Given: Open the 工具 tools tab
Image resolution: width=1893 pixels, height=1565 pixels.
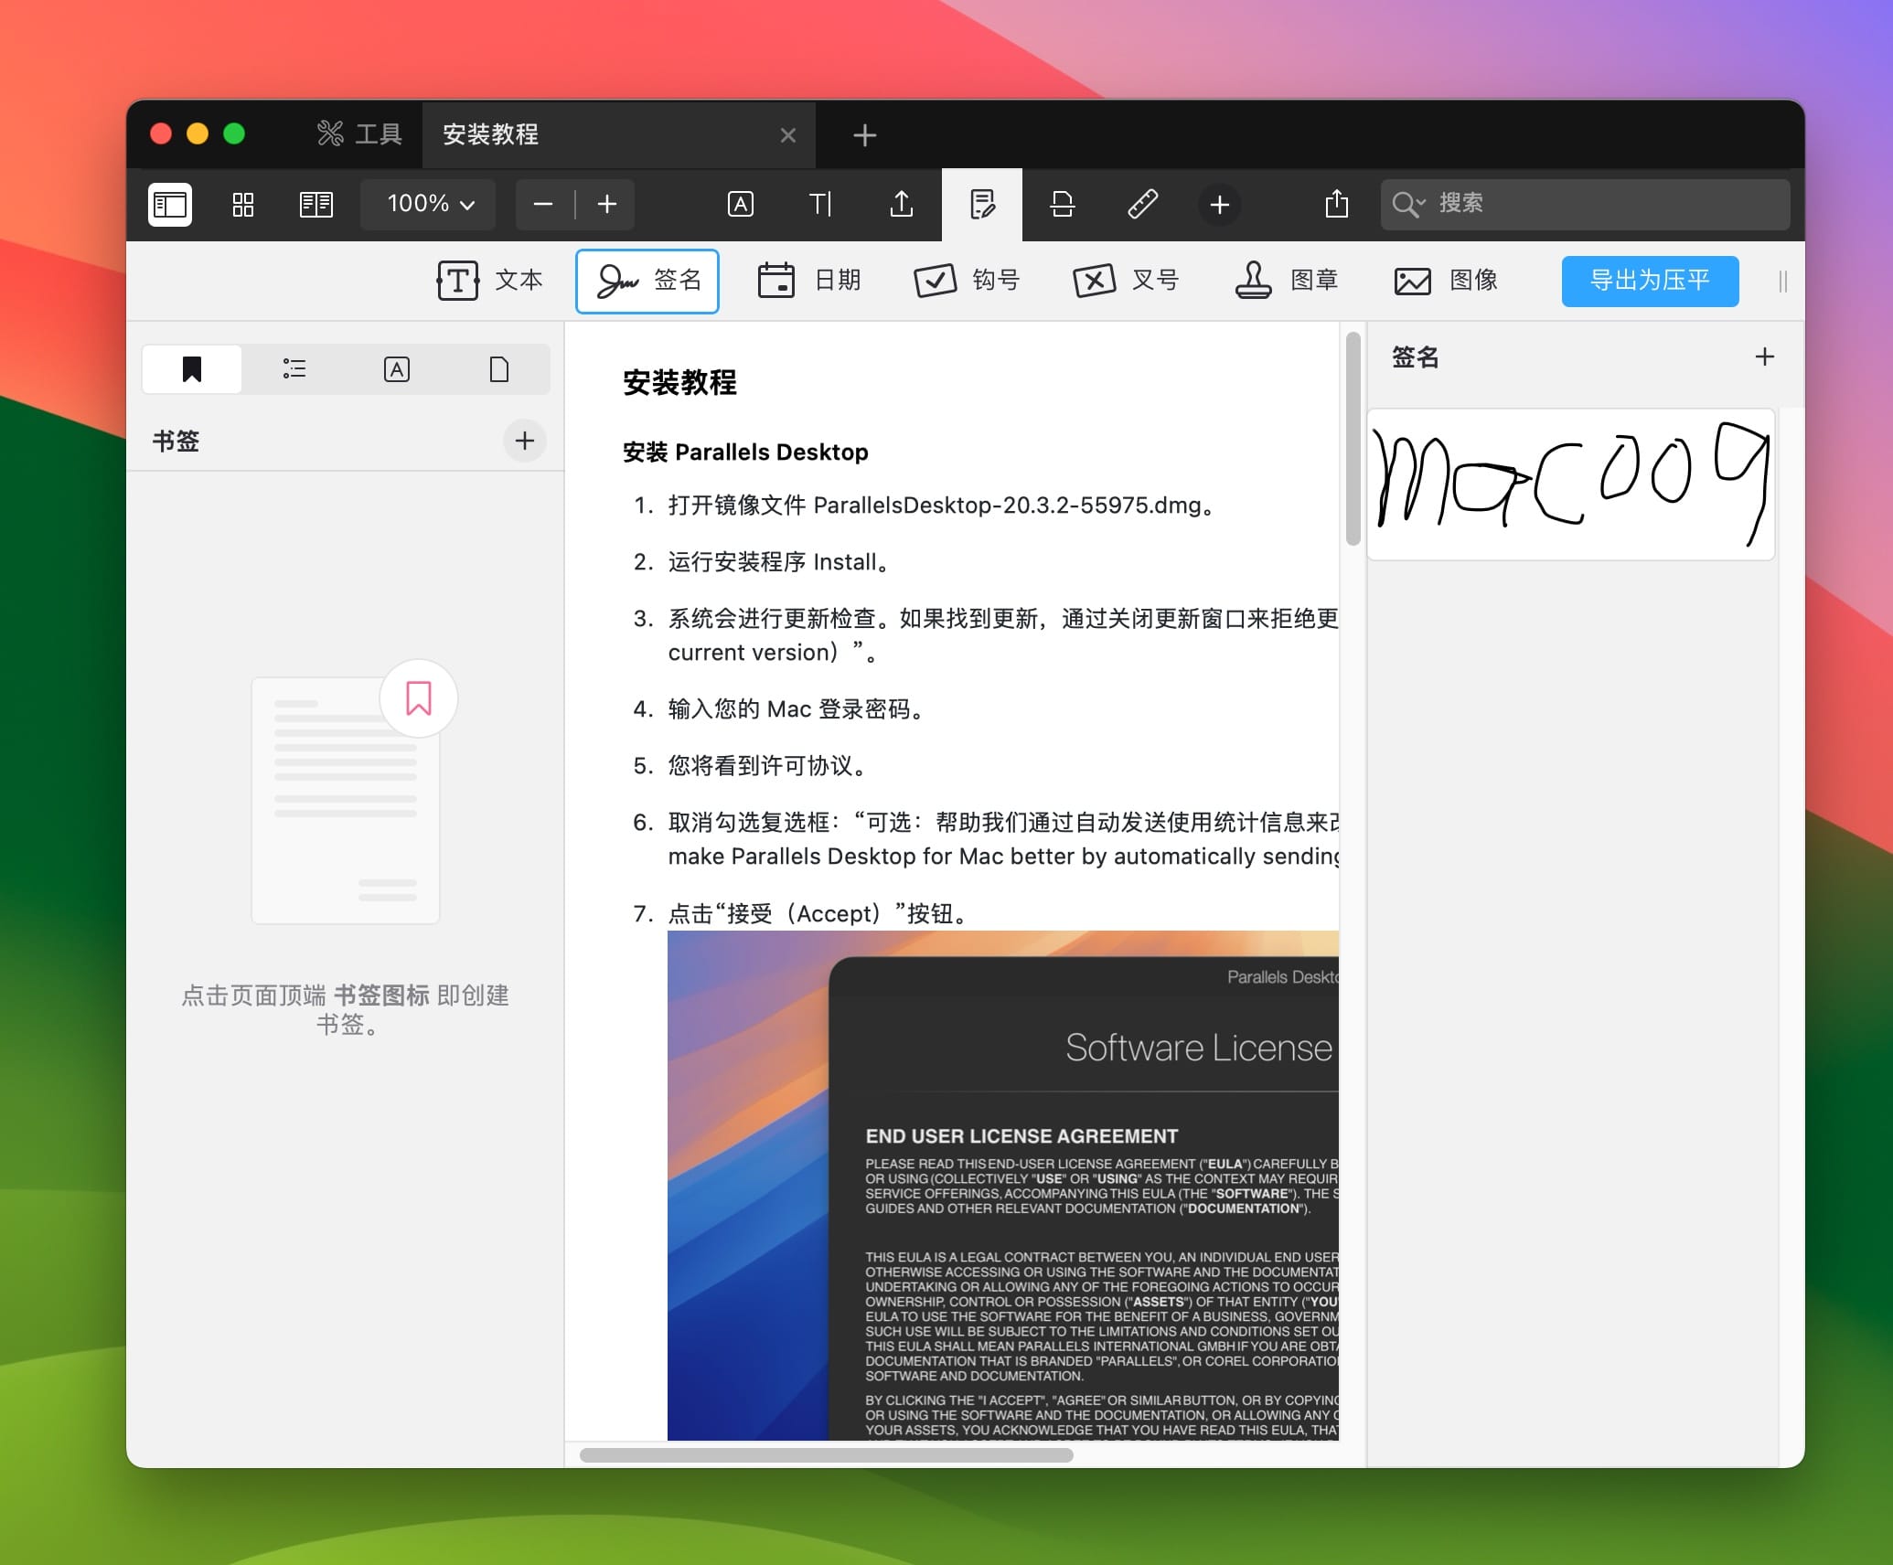Looking at the screenshot, I should pyautogui.click(x=360, y=134).
